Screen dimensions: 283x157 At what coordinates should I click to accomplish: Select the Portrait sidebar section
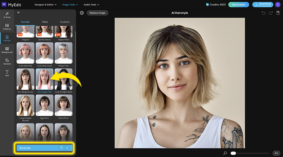7,39
